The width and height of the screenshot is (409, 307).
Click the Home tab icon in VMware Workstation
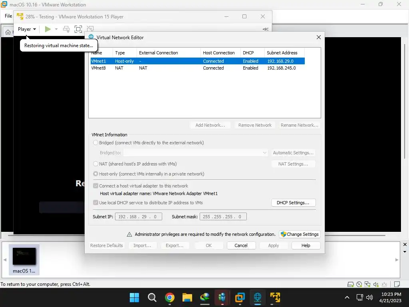[x=8, y=32]
